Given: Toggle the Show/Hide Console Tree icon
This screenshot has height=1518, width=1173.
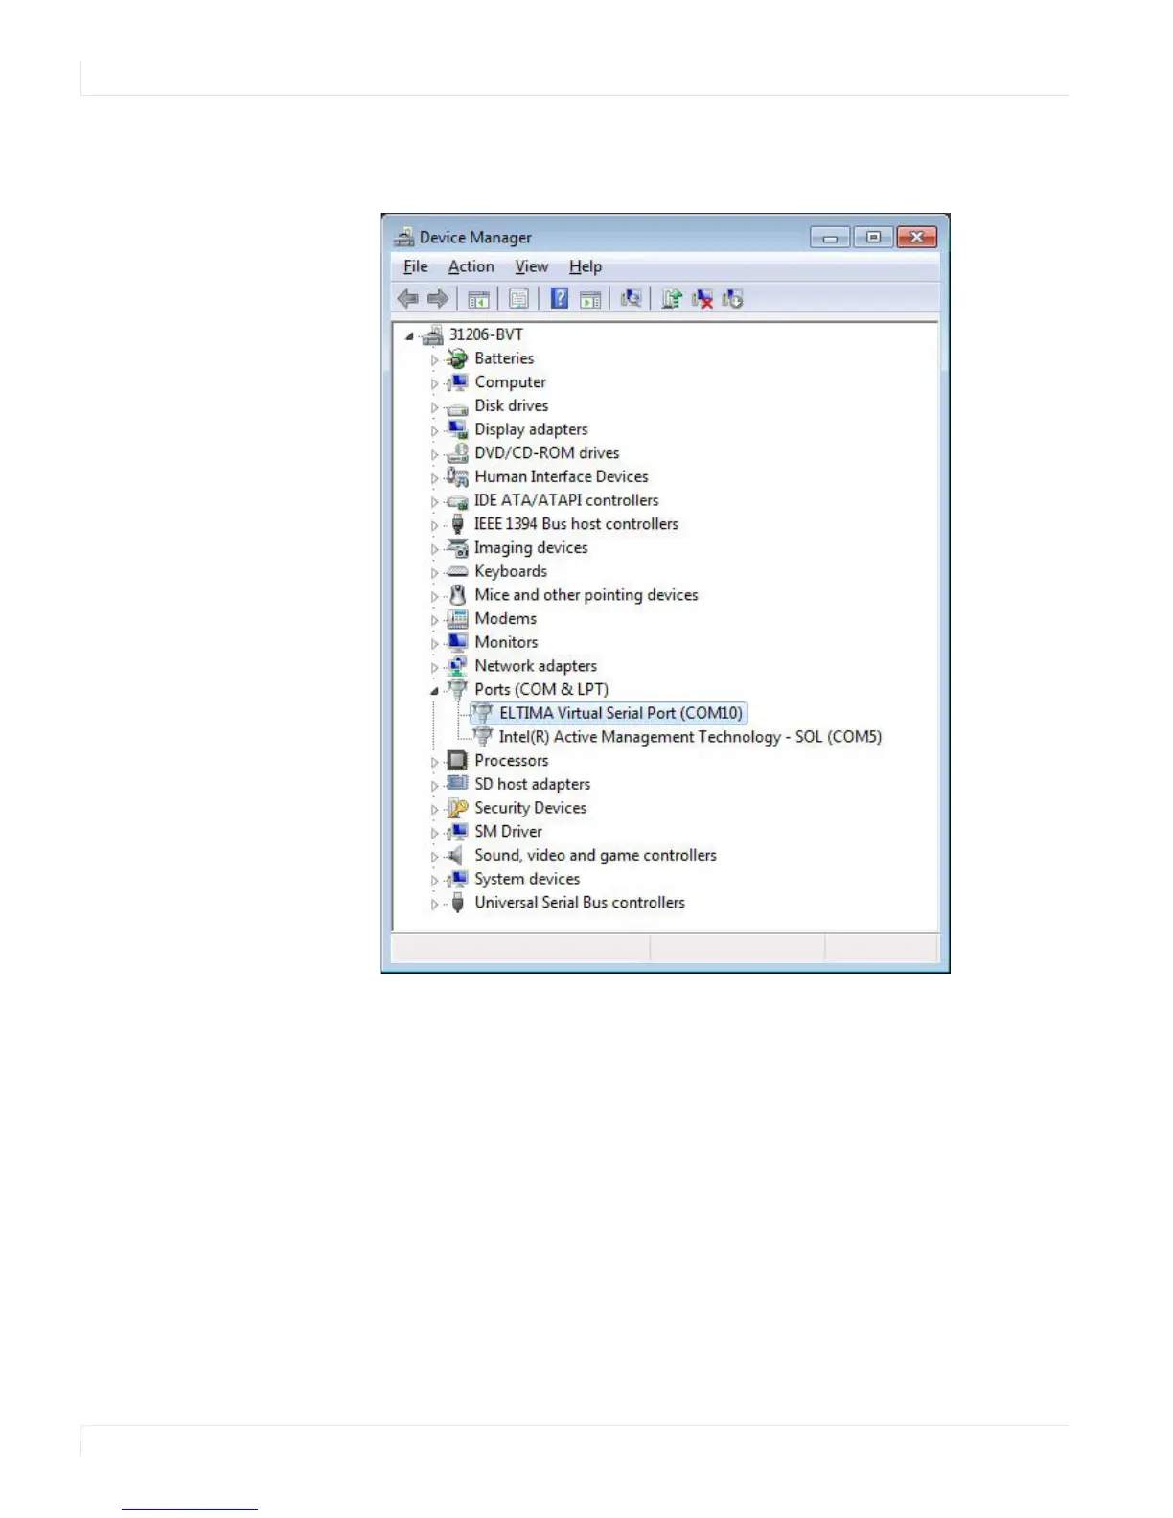Looking at the screenshot, I should pos(478,299).
